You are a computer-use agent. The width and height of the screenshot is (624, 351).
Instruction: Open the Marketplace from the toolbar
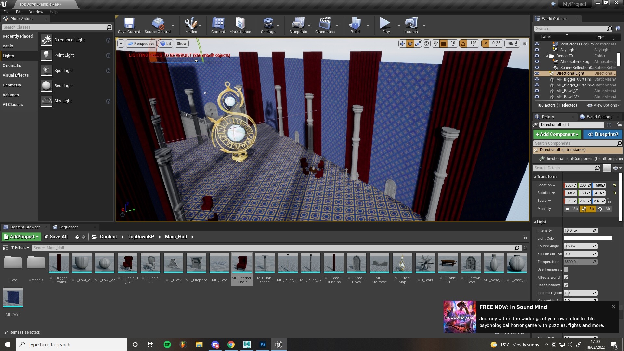(x=240, y=25)
